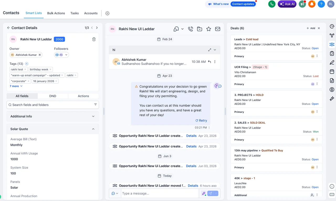Open the Bulk Actions tab
Screen dimensions: 336x201
pyautogui.click(x=56, y=13)
